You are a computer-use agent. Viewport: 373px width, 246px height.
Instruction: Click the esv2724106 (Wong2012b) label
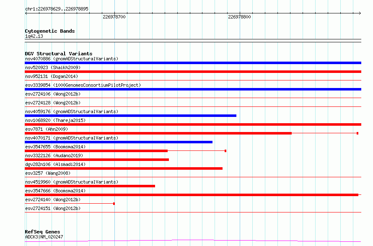pyautogui.click(x=53, y=94)
